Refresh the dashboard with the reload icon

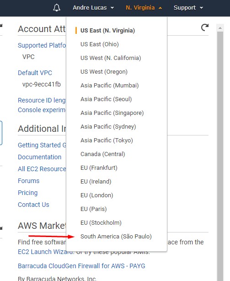[x=204, y=27]
